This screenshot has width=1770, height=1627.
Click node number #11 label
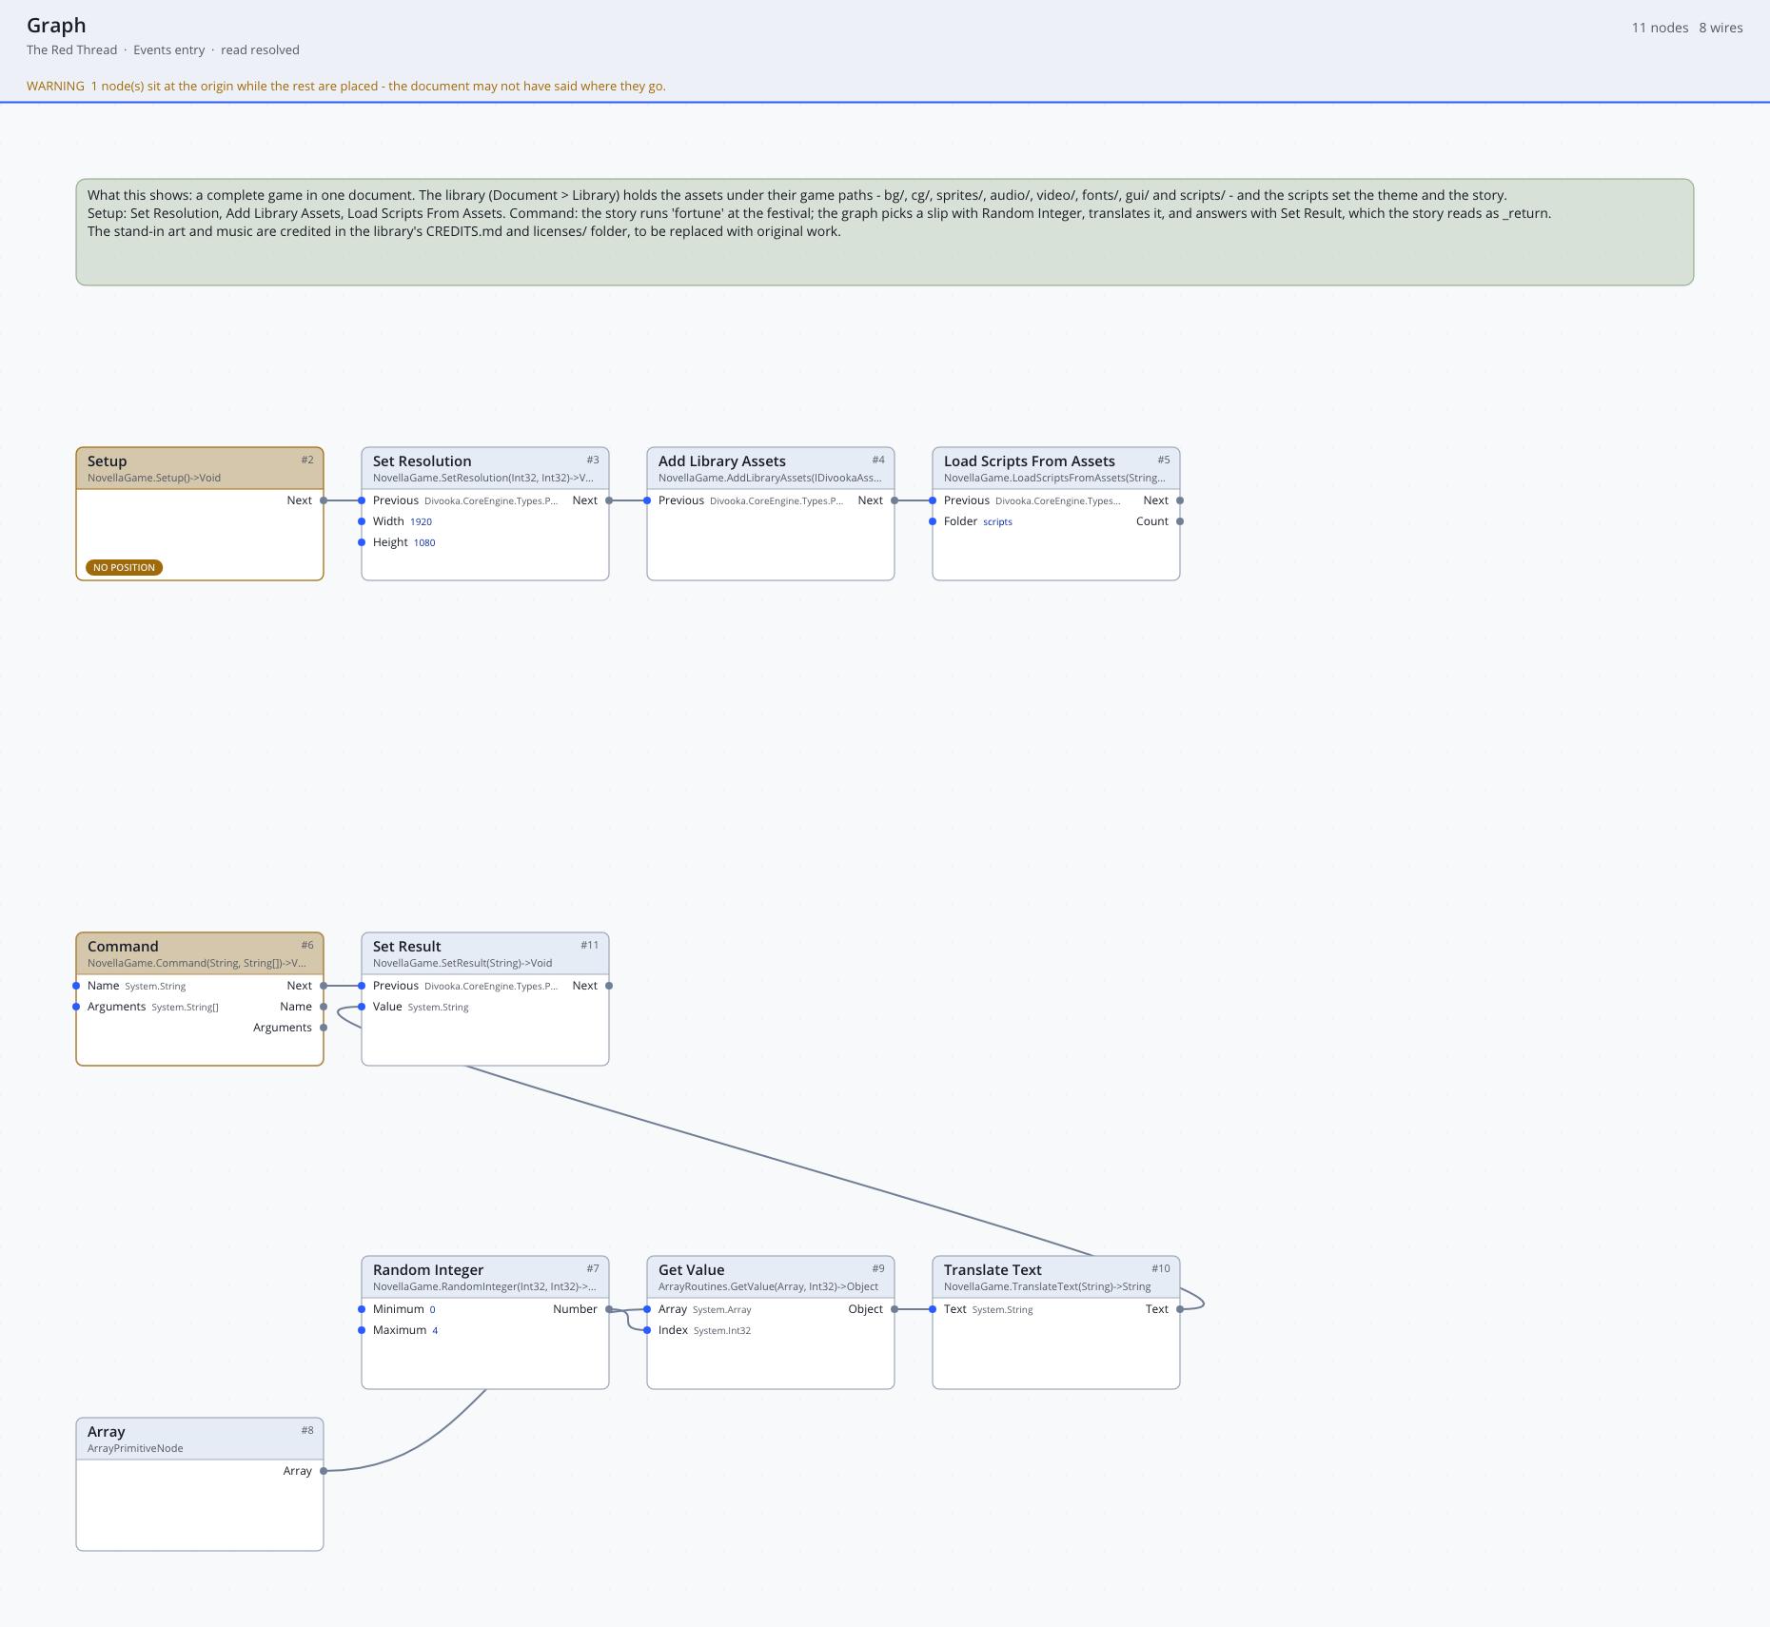[x=590, y=945]
